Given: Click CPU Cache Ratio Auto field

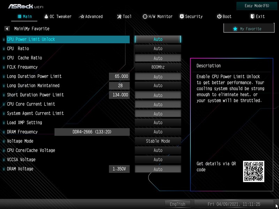Looking at the screenshot, I should click(158, 58).
